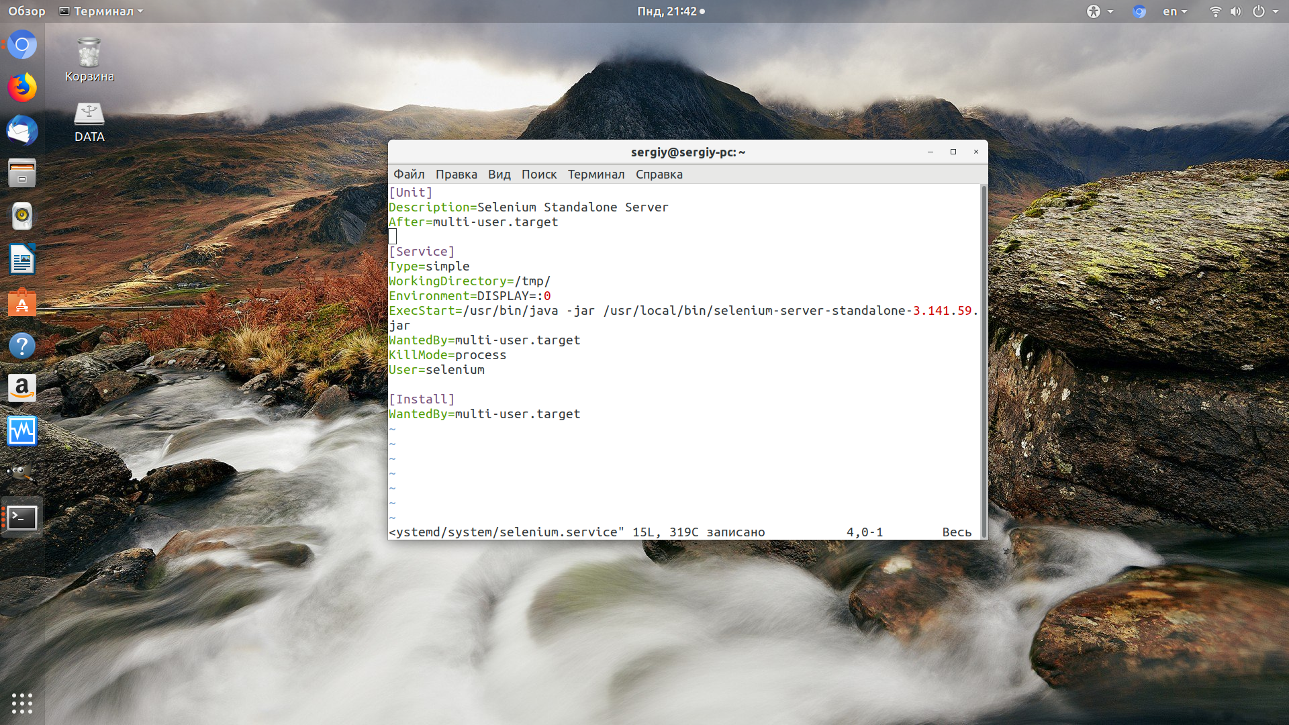
Task: Open the Вид menu in terminal
Action: [499, 175]
